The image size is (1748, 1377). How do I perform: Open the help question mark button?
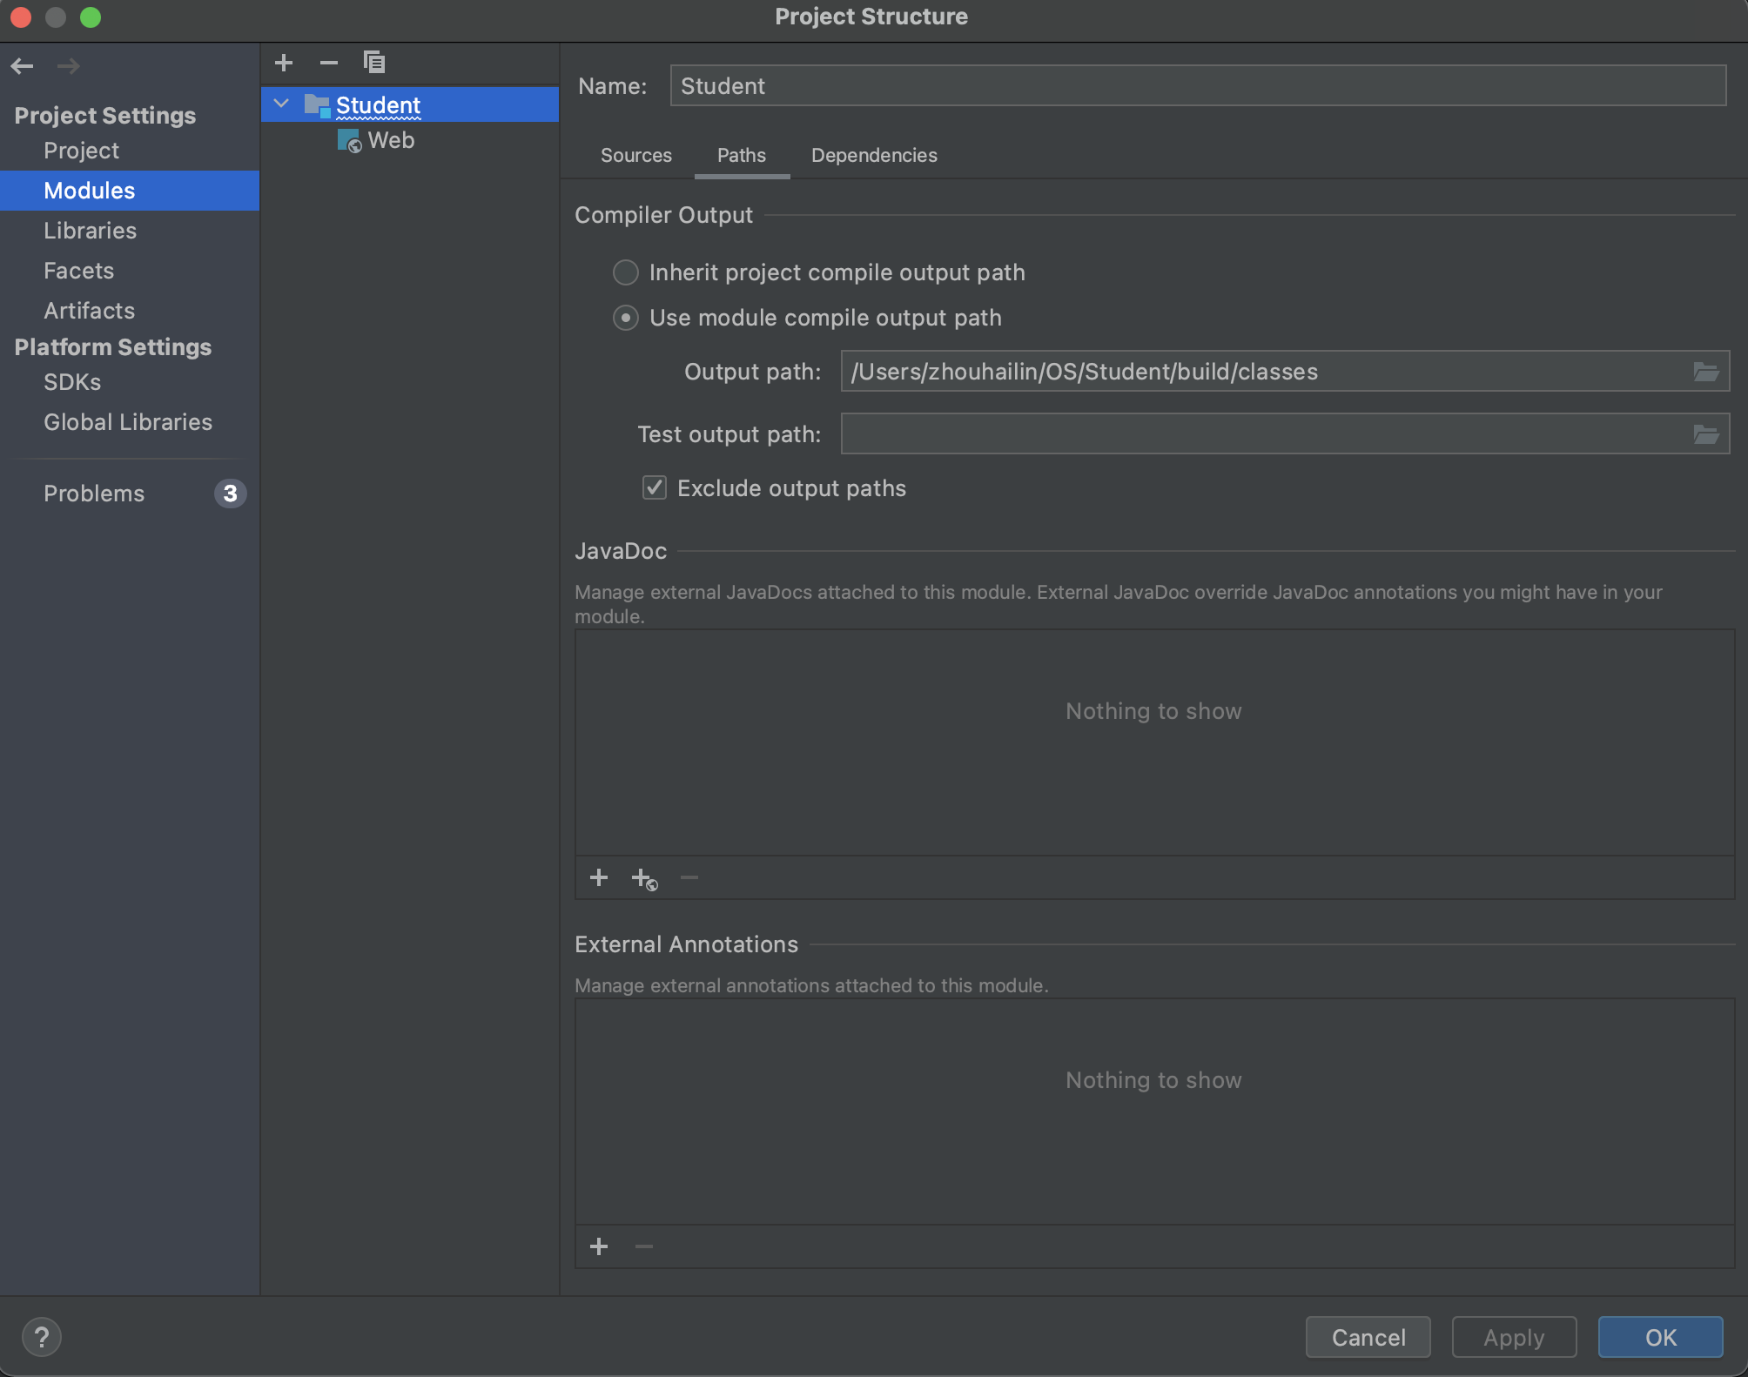point(42,1337)
